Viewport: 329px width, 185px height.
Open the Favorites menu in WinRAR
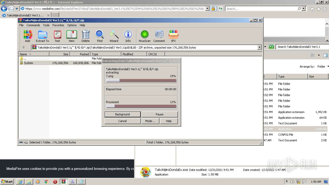pyautogui.click(x=58, y=25)
